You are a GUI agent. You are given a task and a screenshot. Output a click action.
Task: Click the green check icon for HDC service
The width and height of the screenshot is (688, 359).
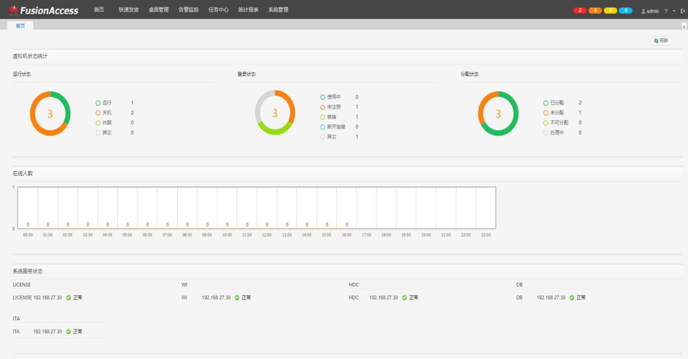pyautogui.click(x=404, y=298)
